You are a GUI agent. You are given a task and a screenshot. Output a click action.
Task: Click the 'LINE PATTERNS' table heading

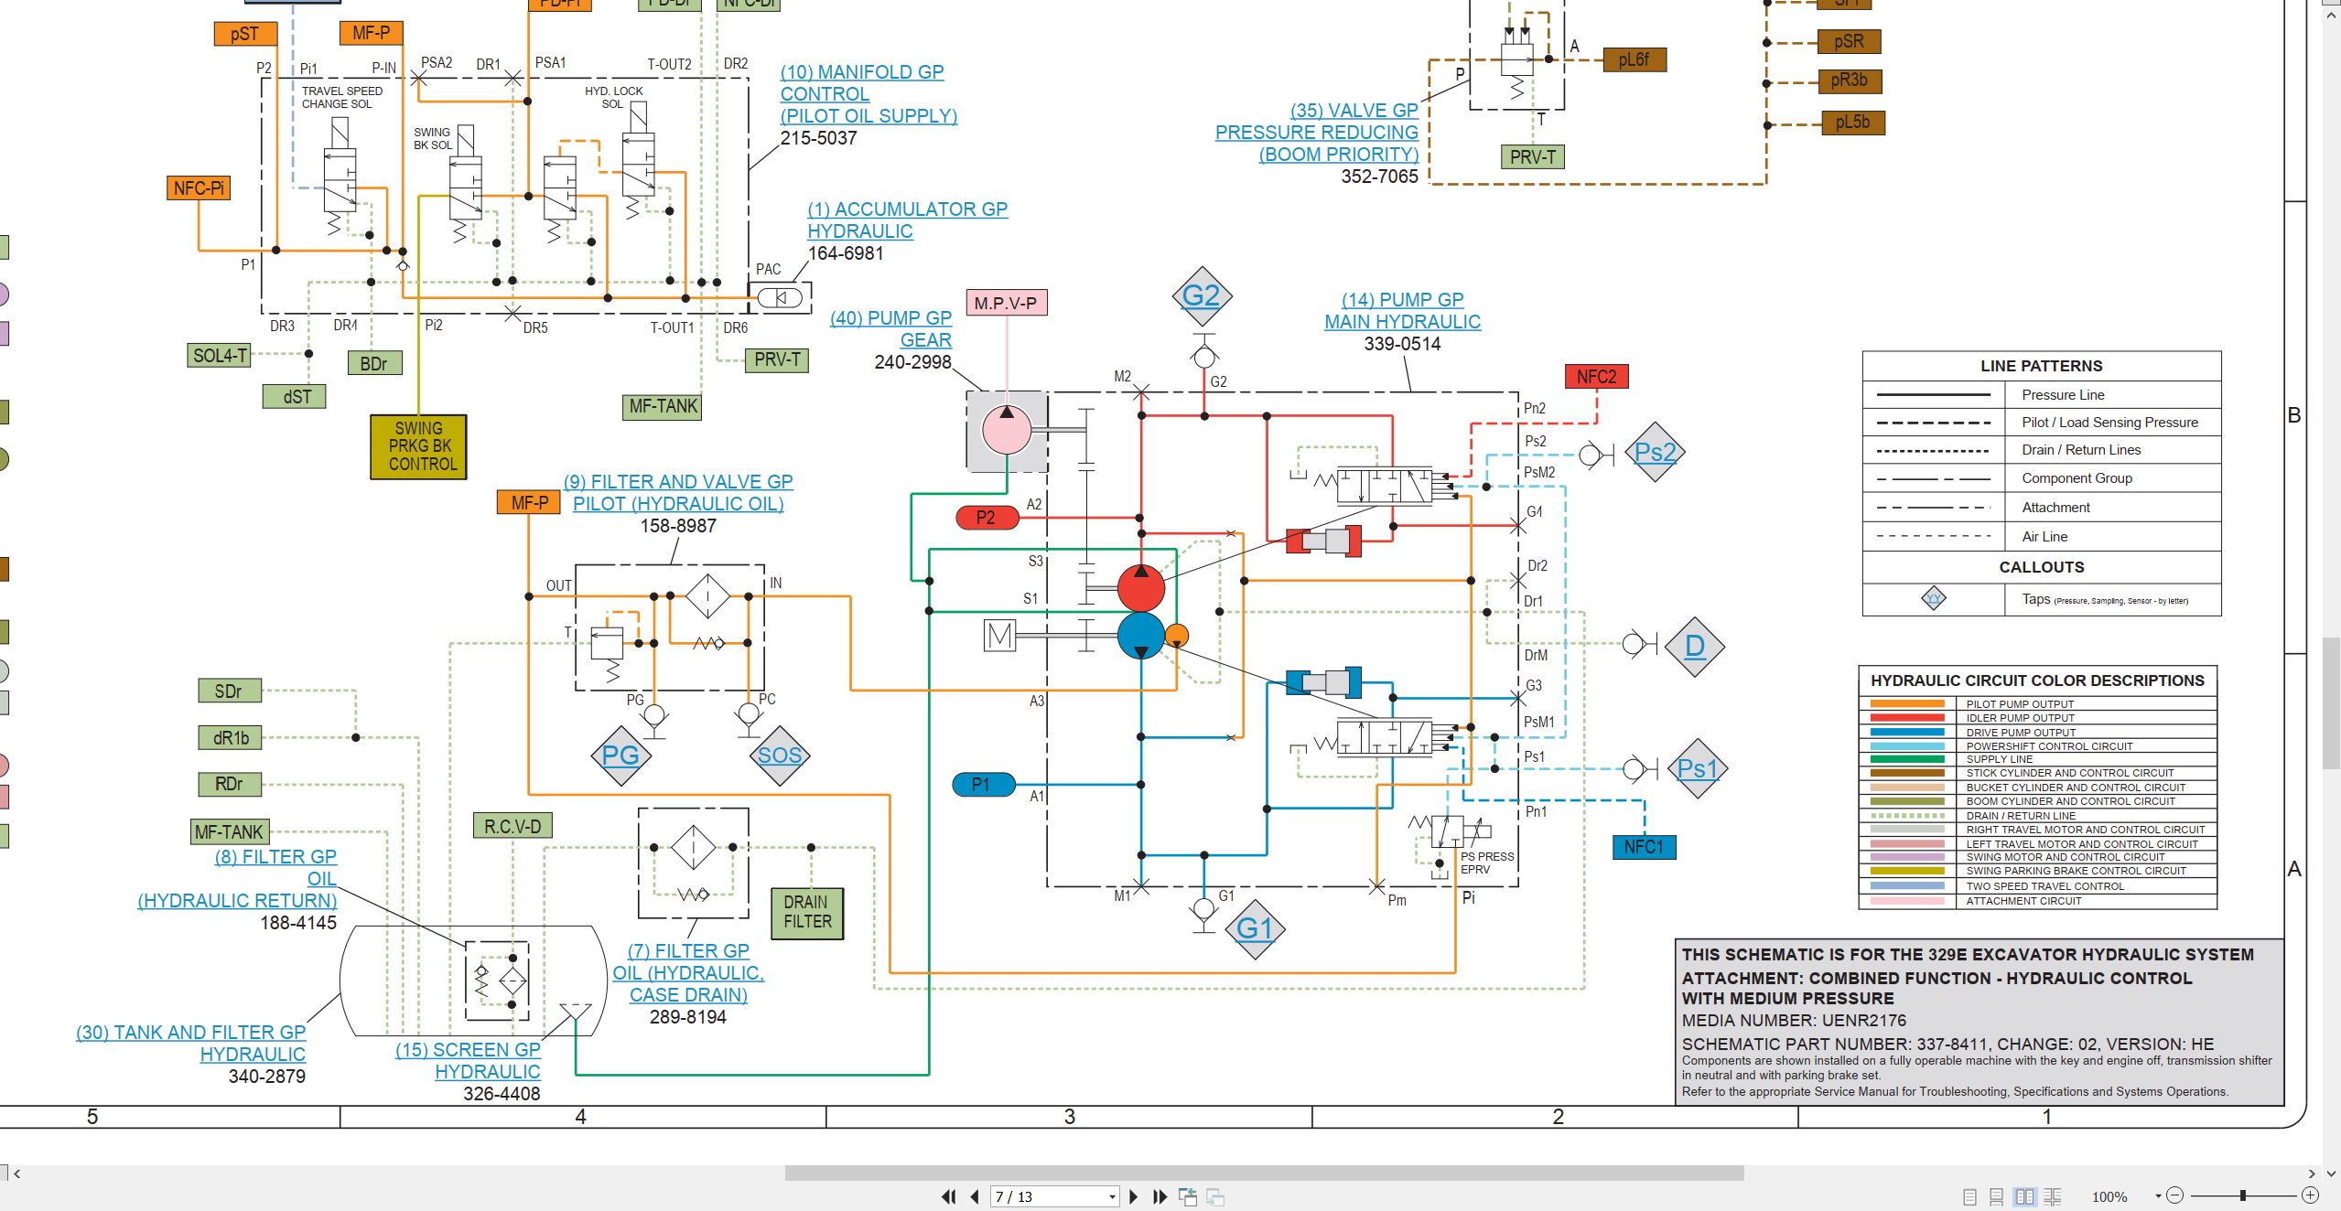[x=2041, y=366]
